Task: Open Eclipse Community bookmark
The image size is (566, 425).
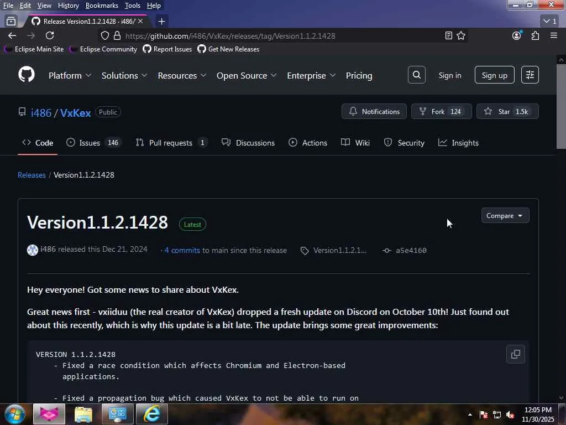Action: pos(103,49)
